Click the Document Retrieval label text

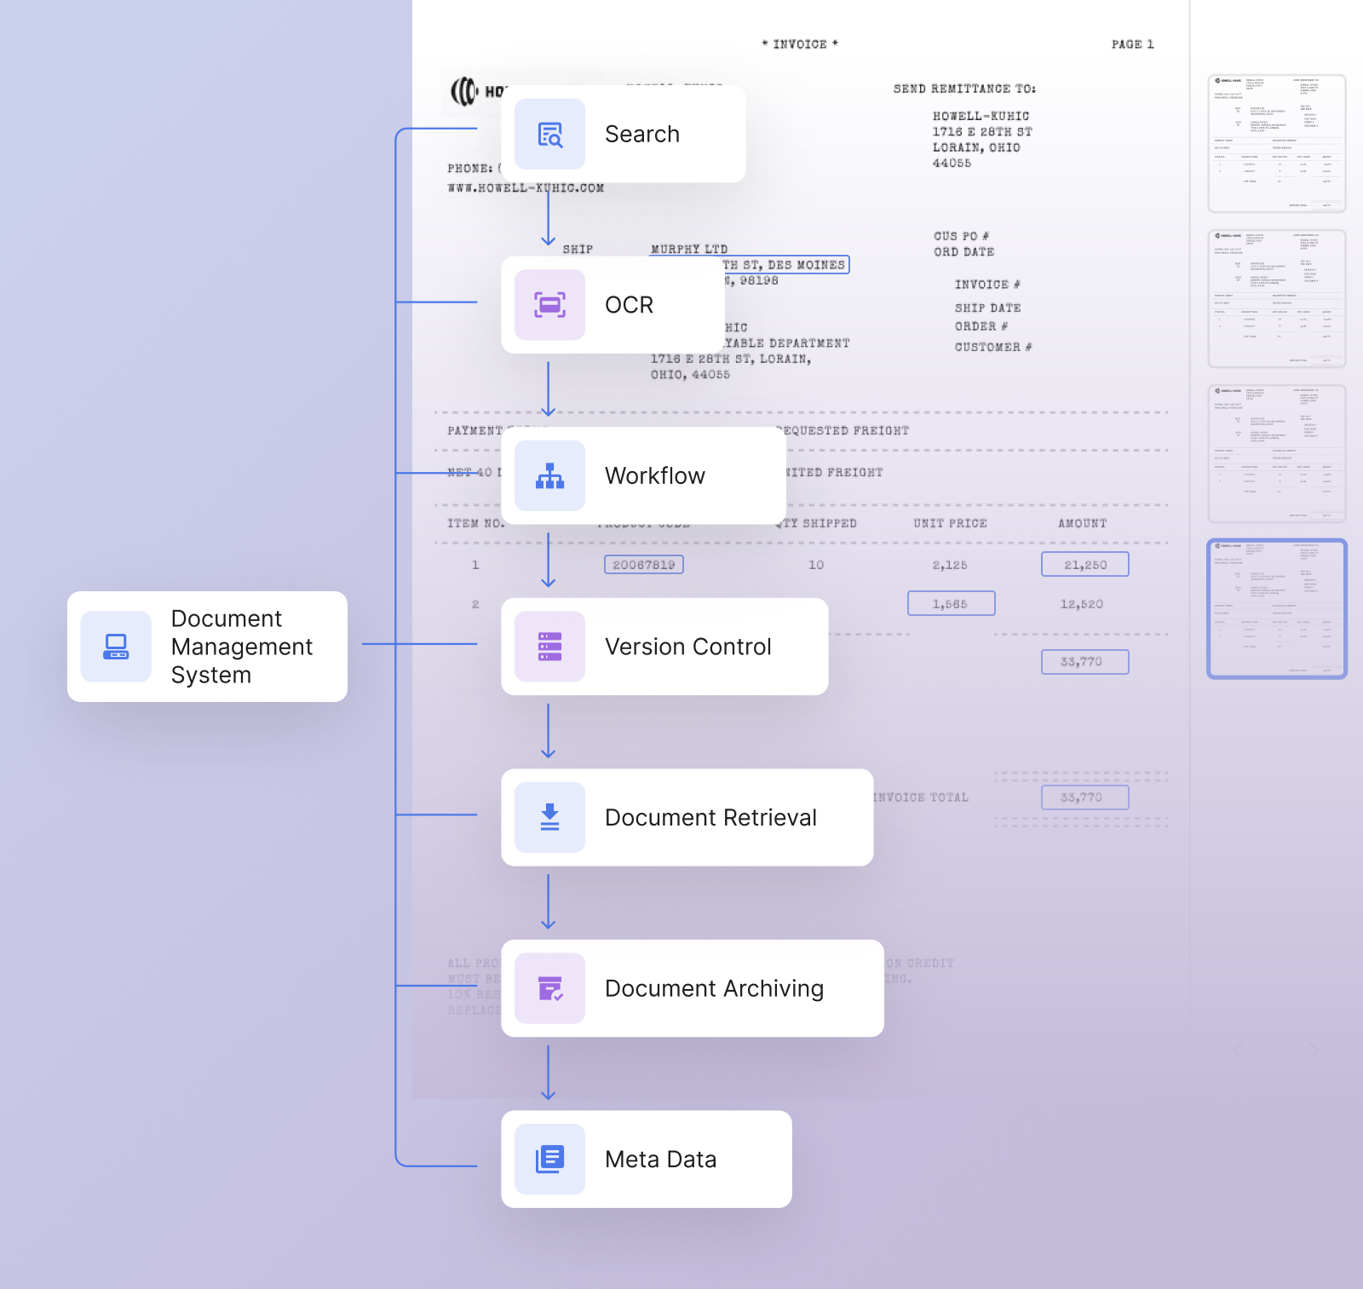pos(710,818)
